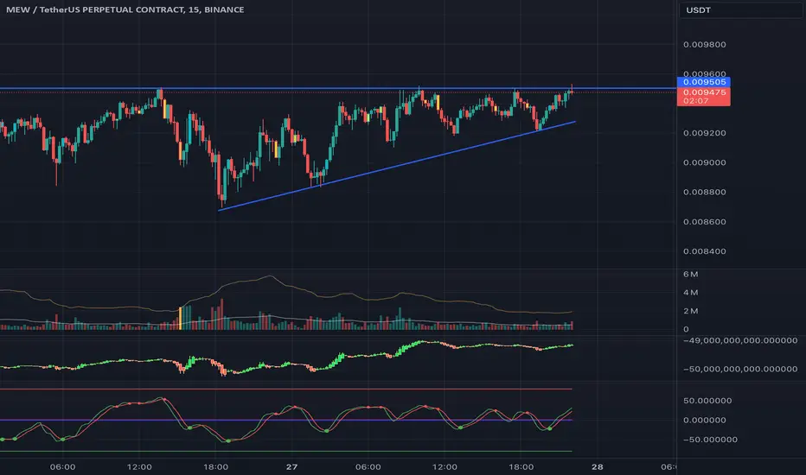Image resolution: width=806 pixels, height=475 pixels.
Task: Click the 2 M volume axis label
Action: 690,311
